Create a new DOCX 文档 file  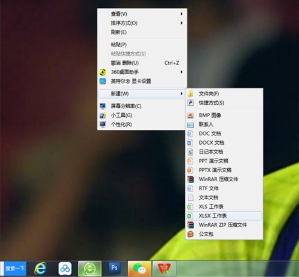[224, 142]
